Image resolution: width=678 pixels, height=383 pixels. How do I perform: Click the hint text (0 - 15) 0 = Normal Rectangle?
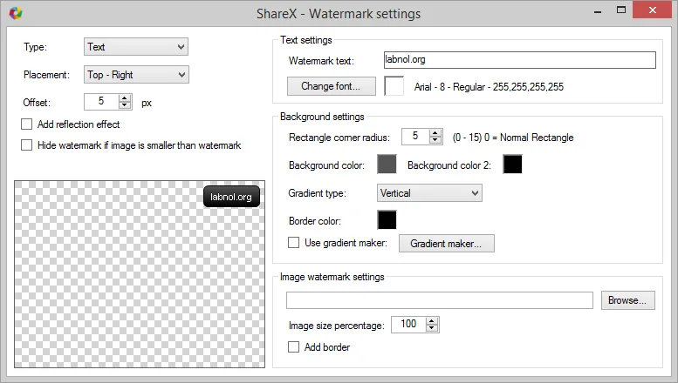click(513, 138)
